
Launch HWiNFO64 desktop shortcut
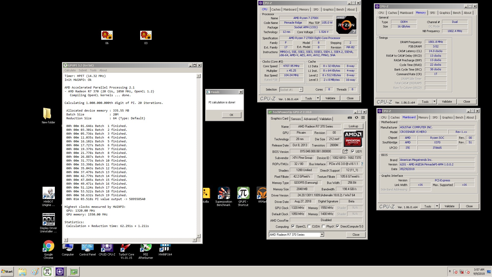coord(165,250)
